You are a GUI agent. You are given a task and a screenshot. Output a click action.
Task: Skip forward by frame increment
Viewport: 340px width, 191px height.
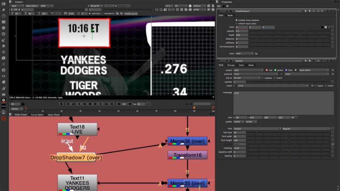pyautogui.click(x=130, y=104)
